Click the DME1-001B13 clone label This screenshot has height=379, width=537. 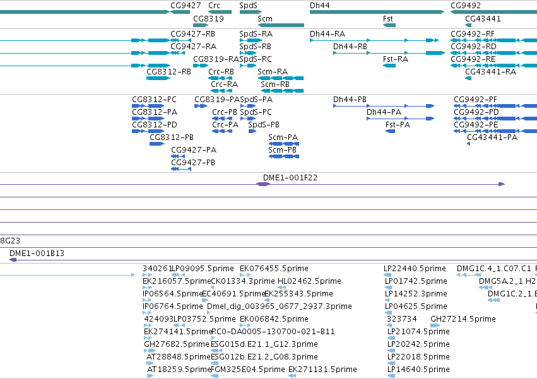click(x=37, y=254)
